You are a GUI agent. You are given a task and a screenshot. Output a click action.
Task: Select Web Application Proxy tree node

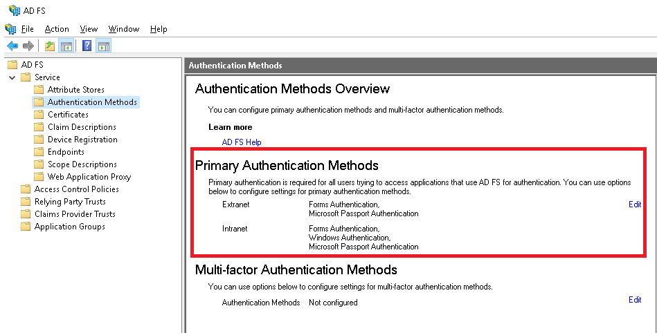[89, 177]
